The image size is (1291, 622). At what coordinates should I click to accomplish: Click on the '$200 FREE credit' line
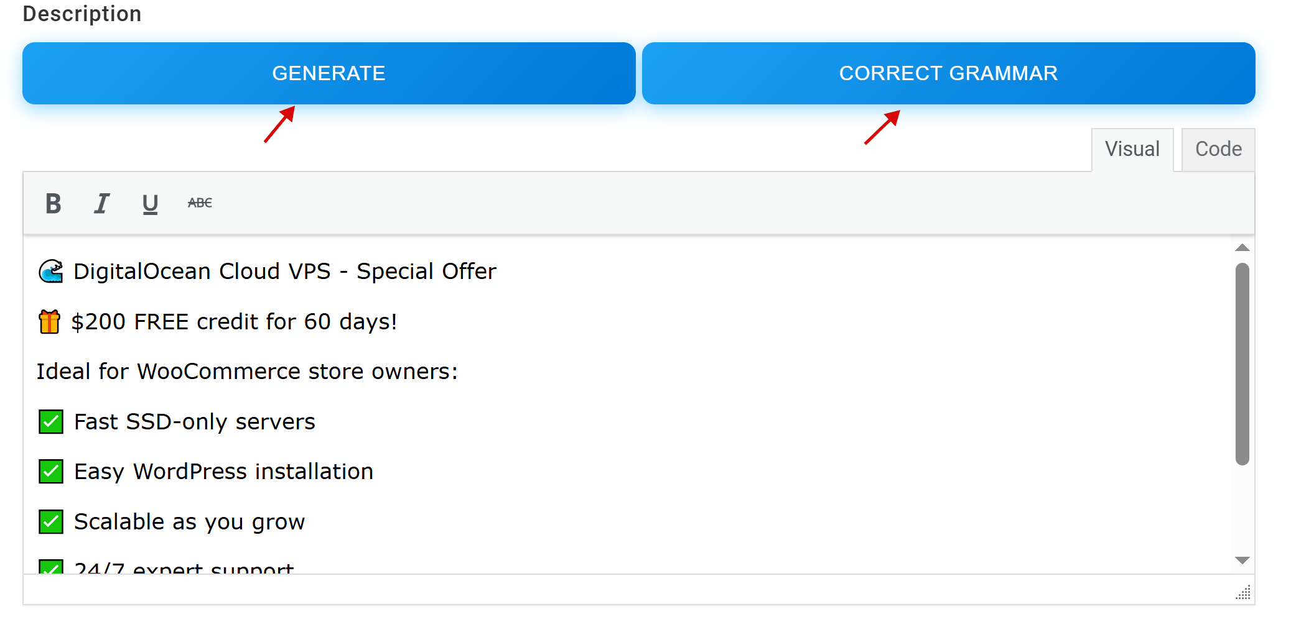[234, 322]
